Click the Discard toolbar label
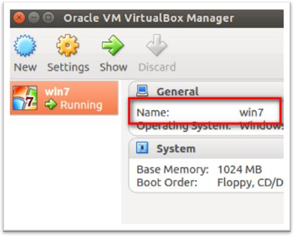Screen dimensions: 296x237 point(157,67)
